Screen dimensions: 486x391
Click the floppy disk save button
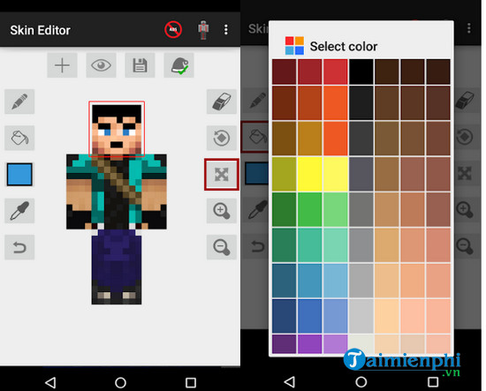tap(140, 65)
